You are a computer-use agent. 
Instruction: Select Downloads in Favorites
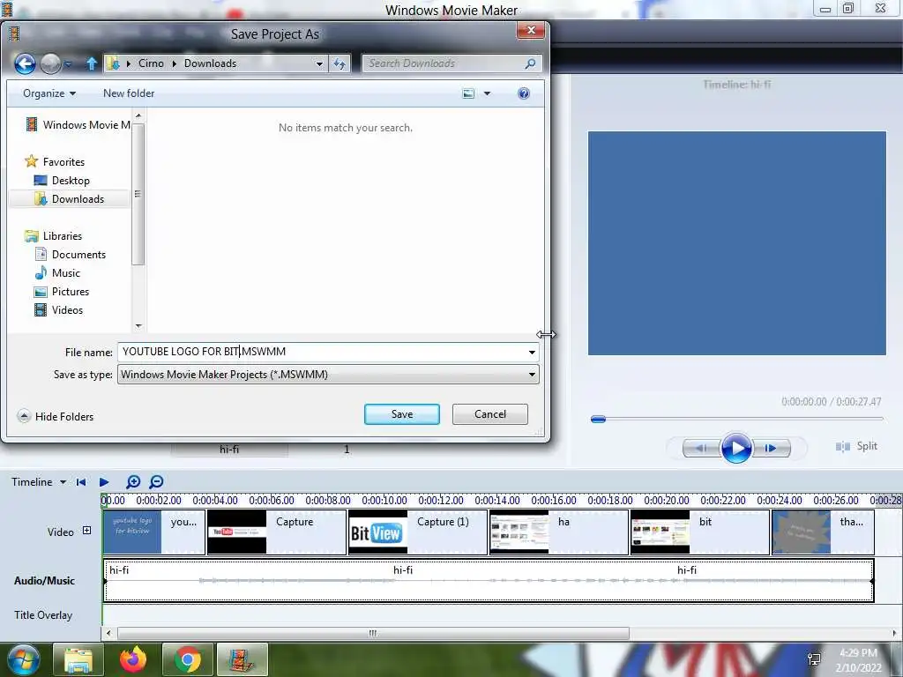click(x=69, y=198)
